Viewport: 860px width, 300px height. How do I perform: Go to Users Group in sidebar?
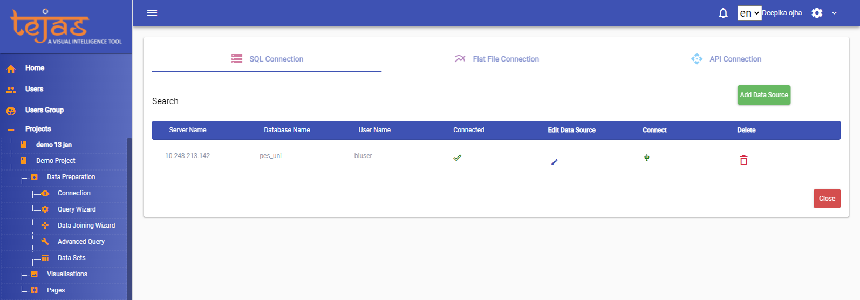[x=44, y=110]
